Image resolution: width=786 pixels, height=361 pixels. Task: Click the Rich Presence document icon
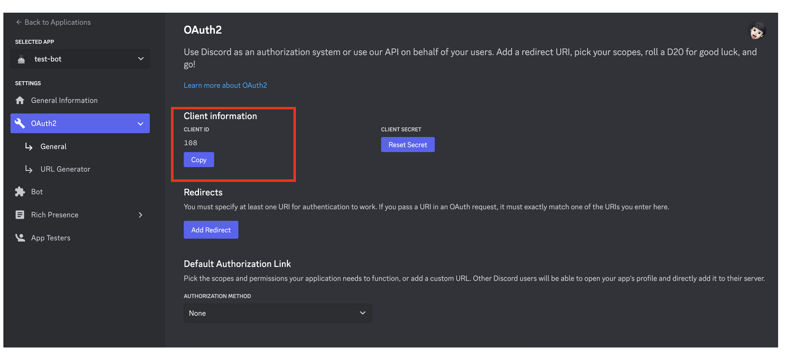[x=20, y=215]
